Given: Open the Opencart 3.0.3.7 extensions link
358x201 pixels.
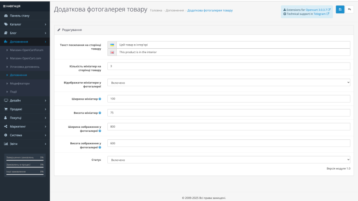Looking at the screenshot, I should (x=316, y=10).
